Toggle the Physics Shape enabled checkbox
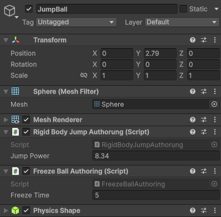The image size is (221, 217). coord(26,210)
